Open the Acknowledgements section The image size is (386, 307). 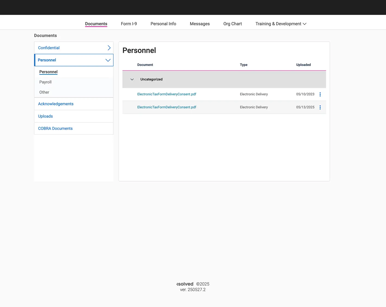(x=56, y=104)
